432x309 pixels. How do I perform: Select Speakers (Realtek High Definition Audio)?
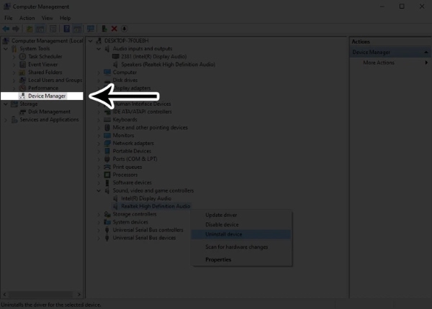[168, 65]
